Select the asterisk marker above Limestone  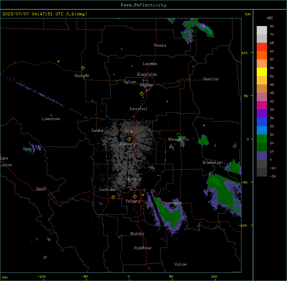(51, 115)
